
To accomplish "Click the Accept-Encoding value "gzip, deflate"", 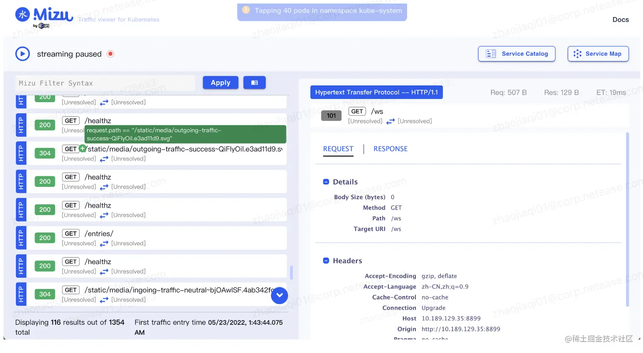I will click(439, 276).
